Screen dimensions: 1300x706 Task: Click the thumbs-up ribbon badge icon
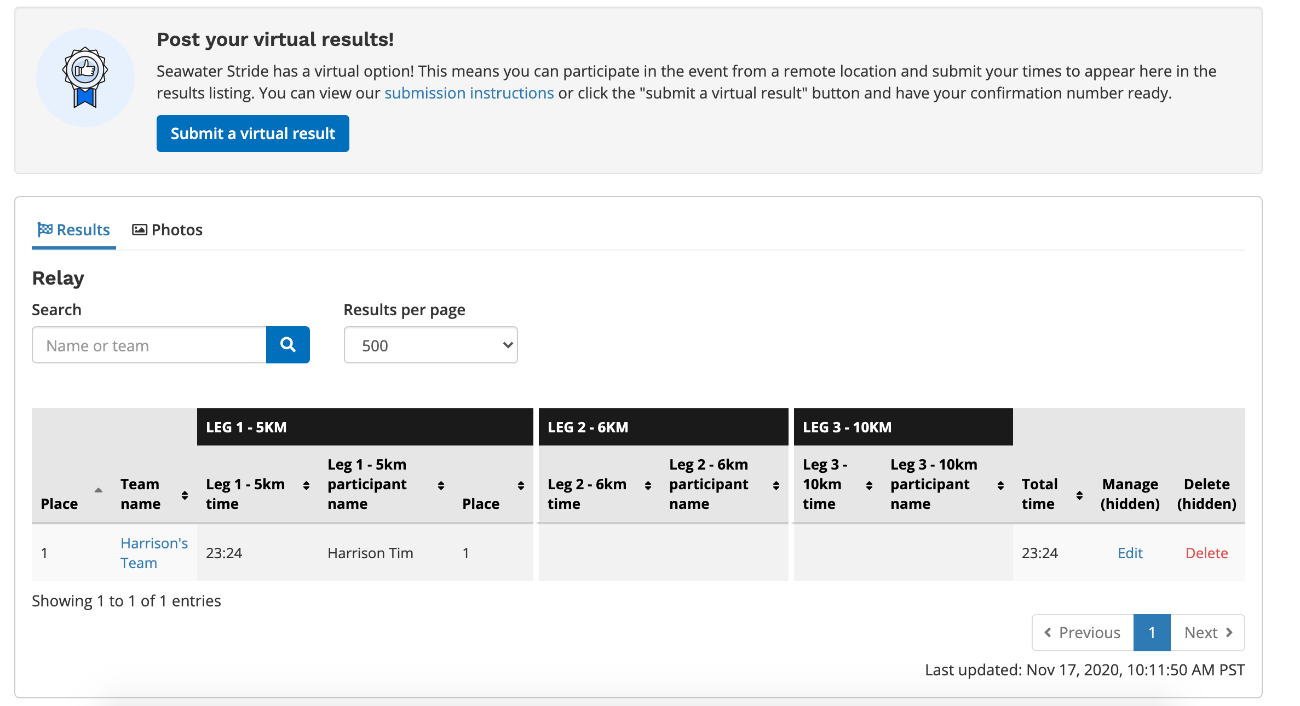85,78
